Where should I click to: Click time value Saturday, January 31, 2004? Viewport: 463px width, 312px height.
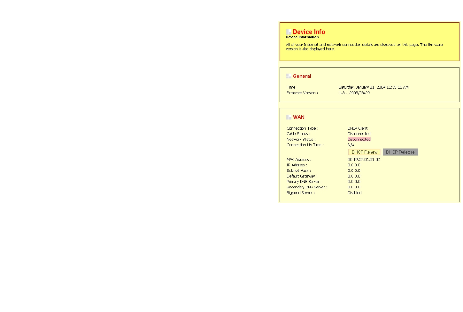pos(374,87)
